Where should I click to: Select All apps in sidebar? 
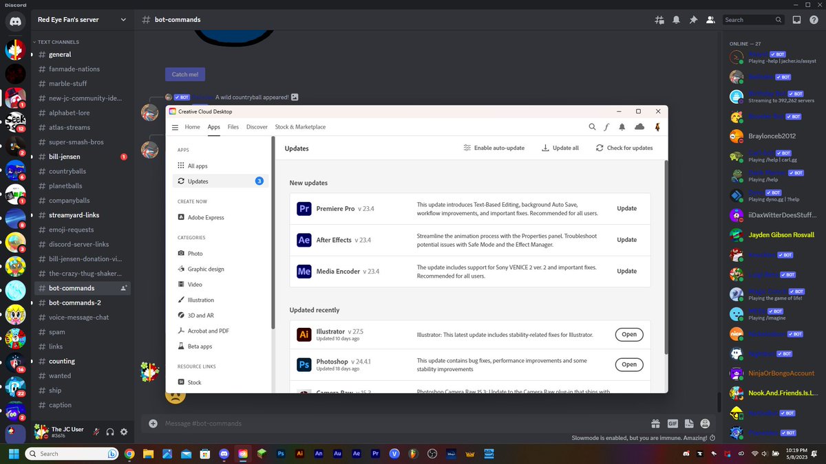[220, 166]
